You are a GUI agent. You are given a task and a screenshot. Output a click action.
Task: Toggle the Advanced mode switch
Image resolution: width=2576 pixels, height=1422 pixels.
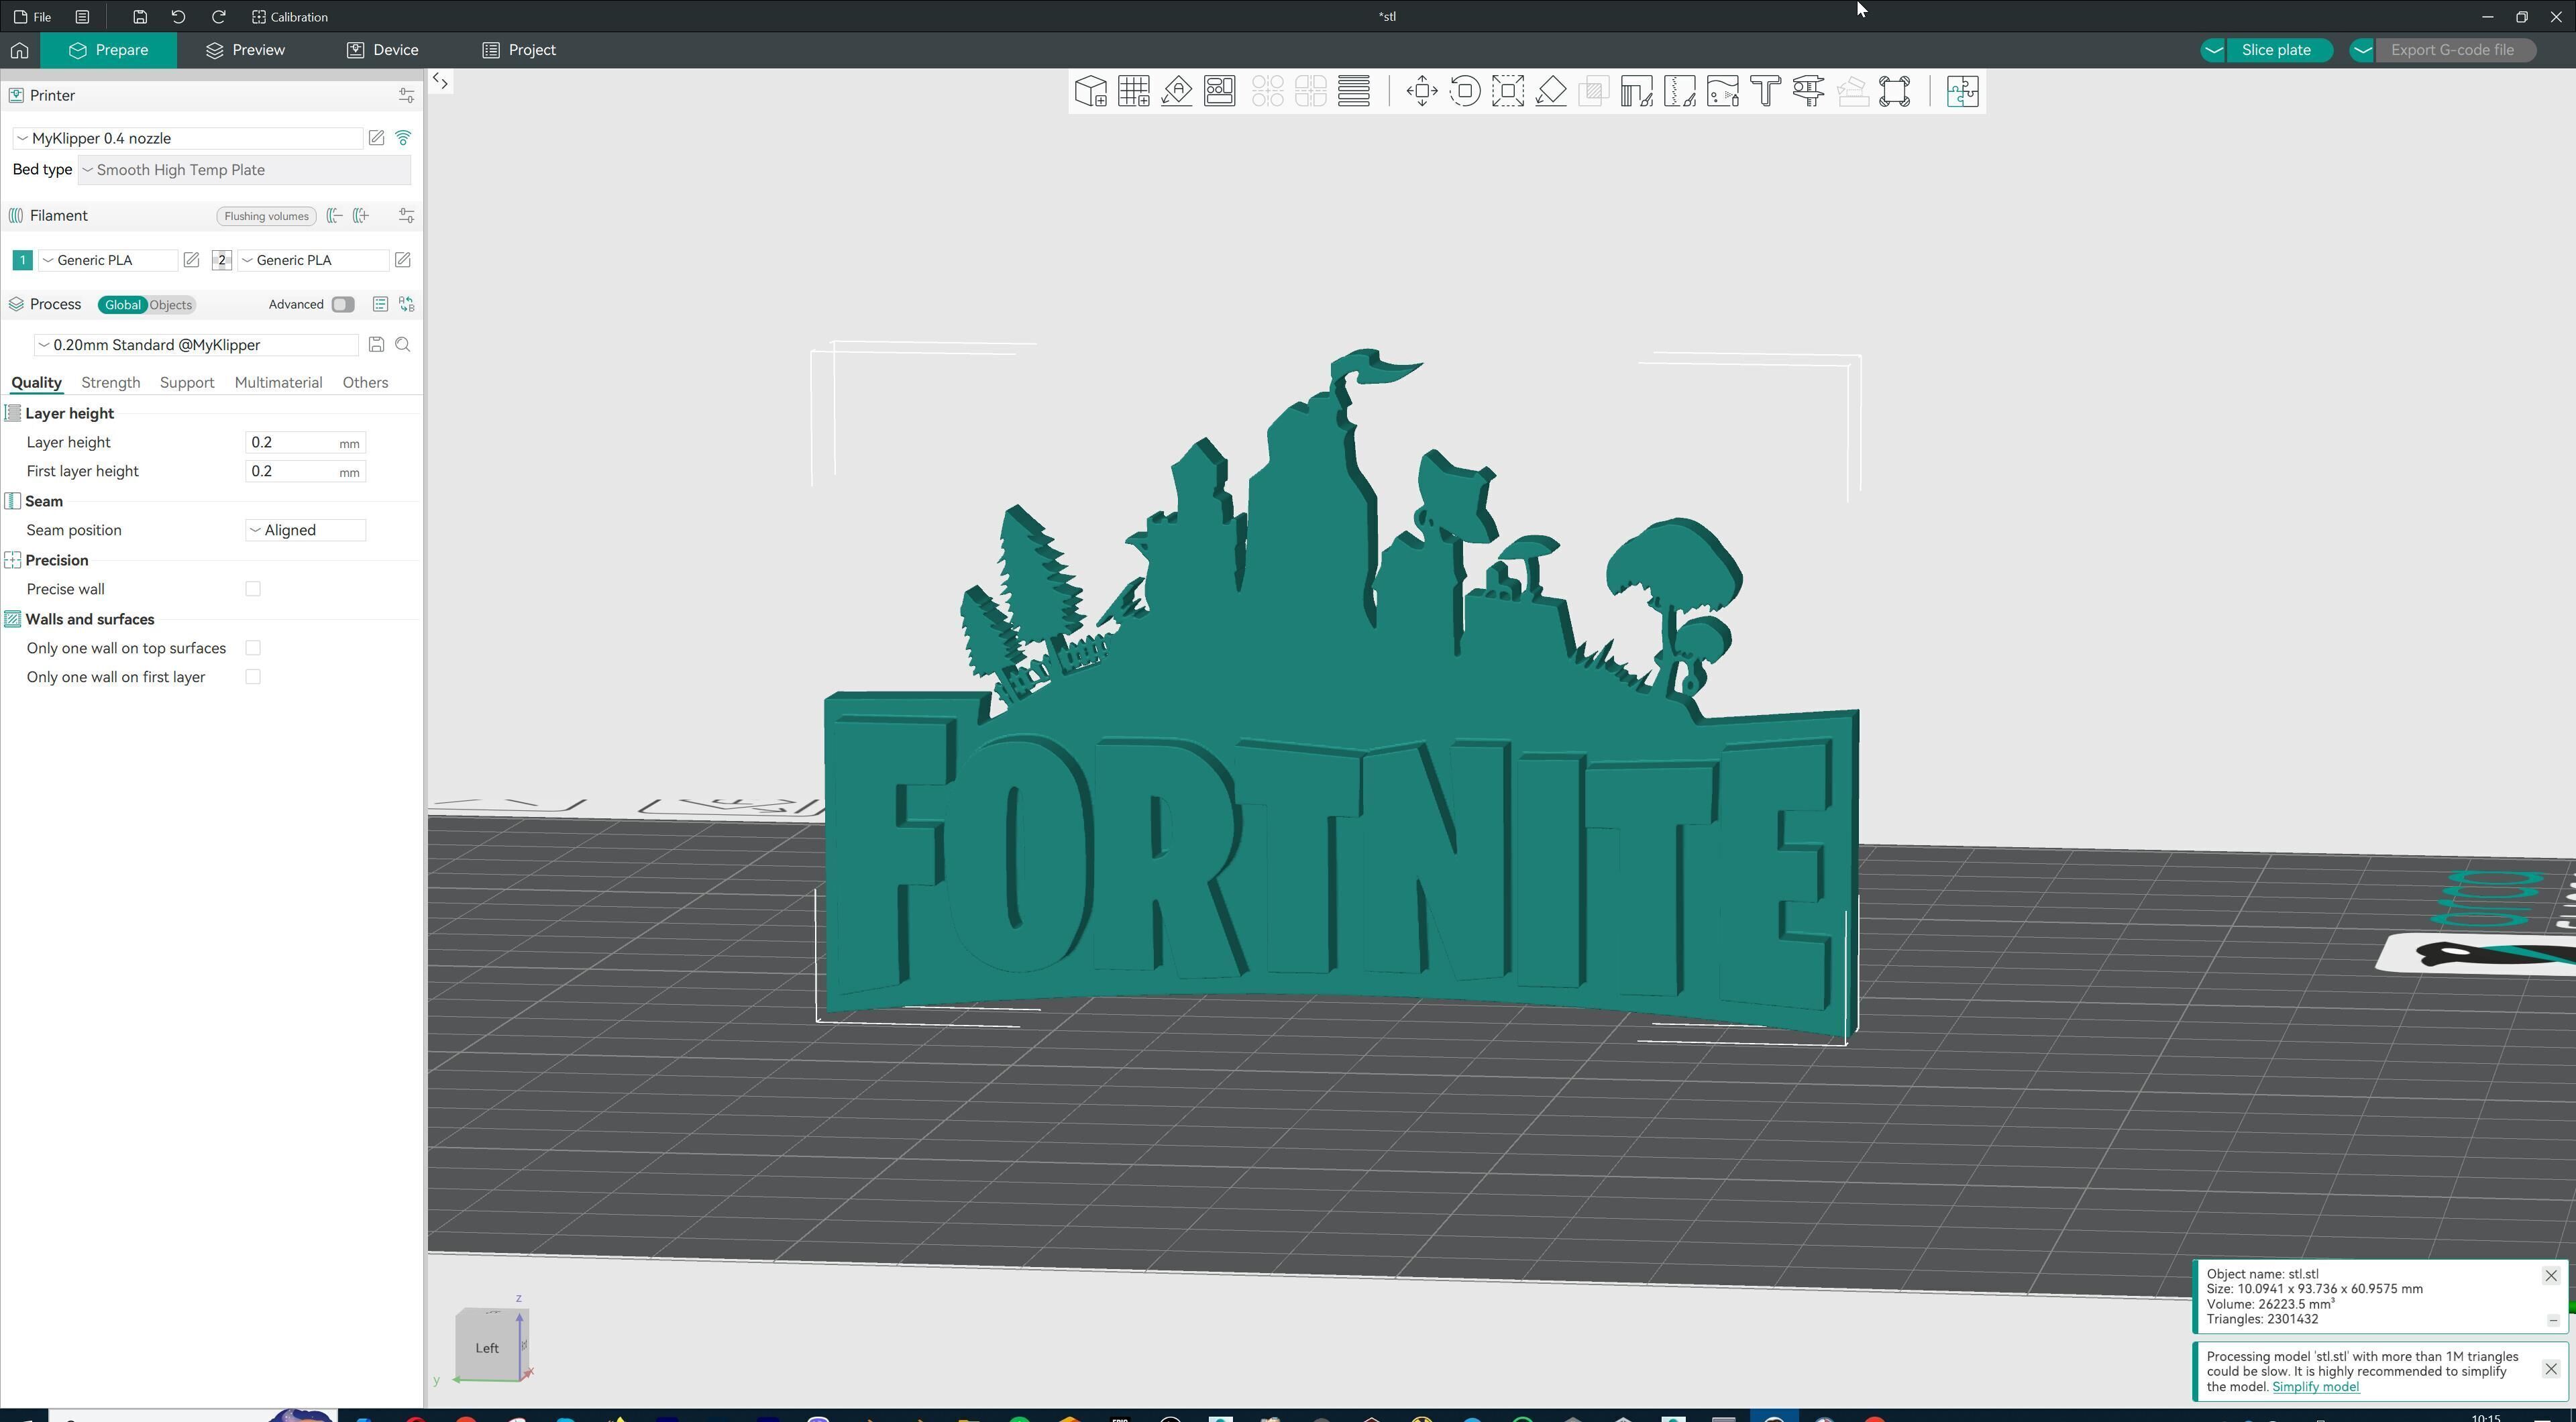(x=343, y=305)
